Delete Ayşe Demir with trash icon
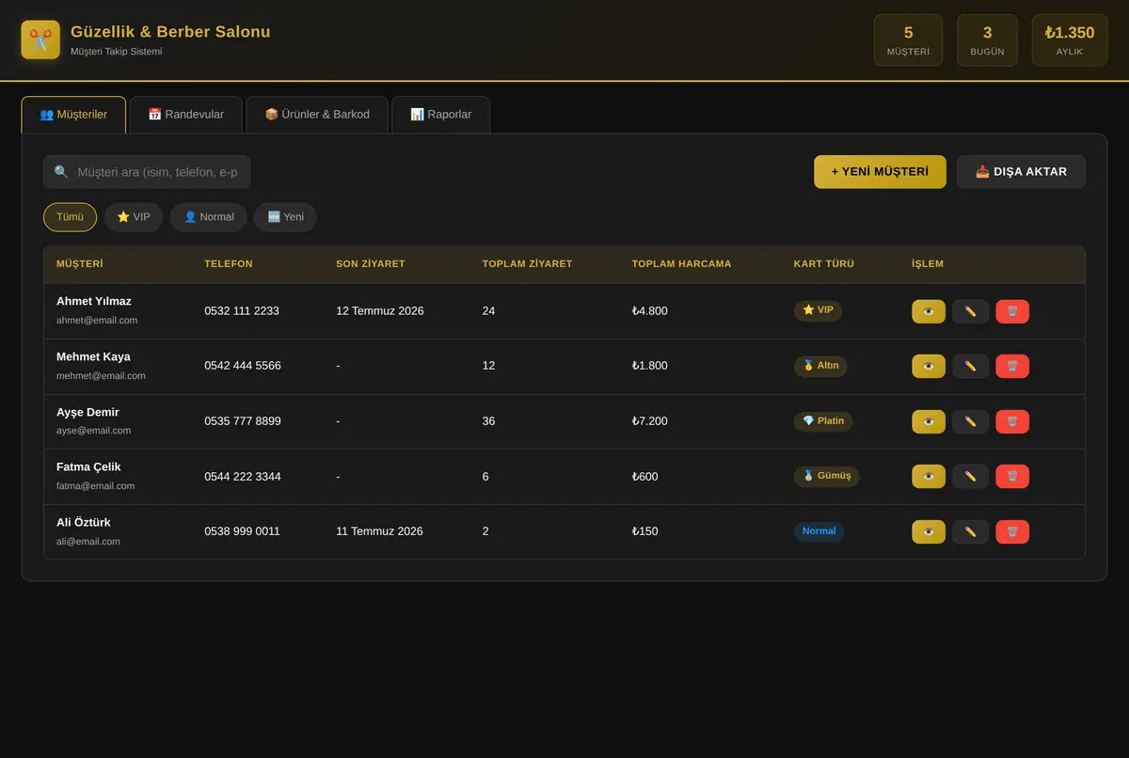The image size is (1129, 758). pyautogui.click(x=1012, y=421)
